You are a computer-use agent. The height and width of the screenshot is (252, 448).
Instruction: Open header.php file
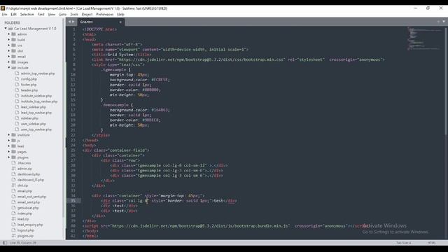click(29, 90)
